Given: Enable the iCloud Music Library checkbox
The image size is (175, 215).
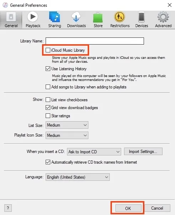Looking at the screenshot, I should click(x=48, y=50).
